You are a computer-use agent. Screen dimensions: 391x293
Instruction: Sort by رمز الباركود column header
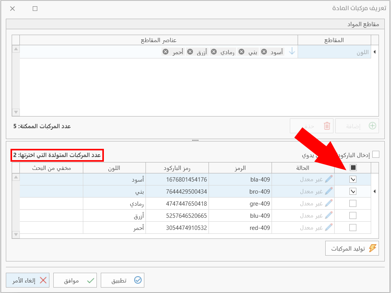tap(177, 168)
